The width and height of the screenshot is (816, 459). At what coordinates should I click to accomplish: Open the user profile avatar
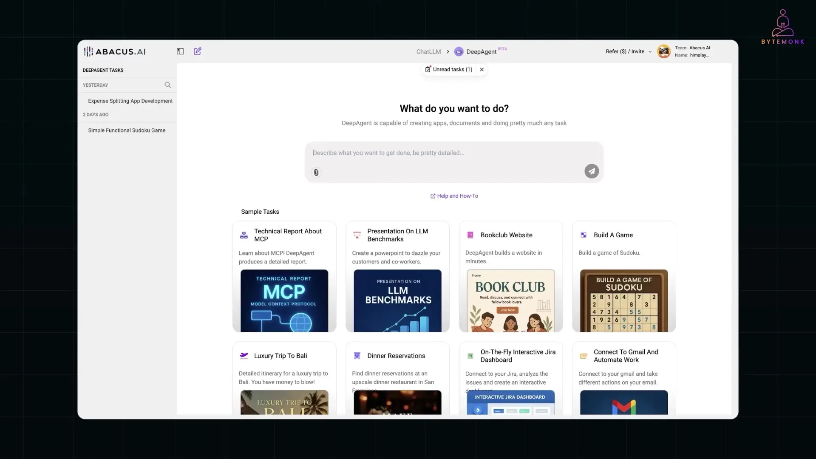tap(663, 51)
